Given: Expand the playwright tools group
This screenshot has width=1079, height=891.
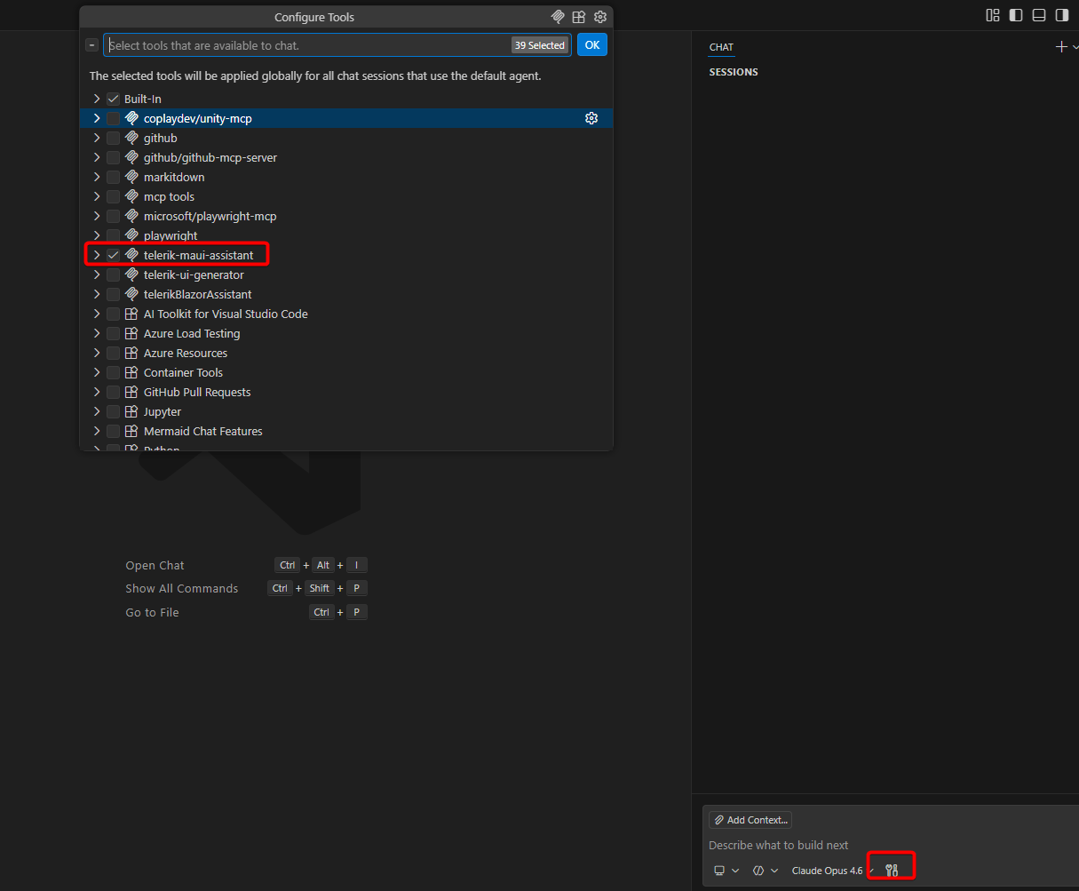Looking at the screenshot, I should tap(97, 235).
